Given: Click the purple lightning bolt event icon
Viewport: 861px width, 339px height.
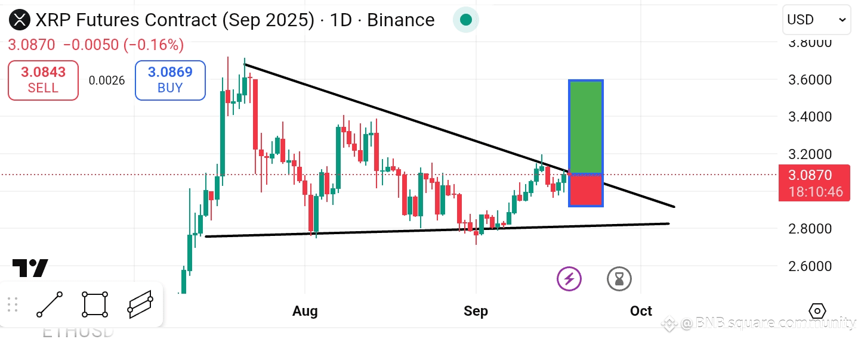Looking at the screenshot, I should click(569, 278).
